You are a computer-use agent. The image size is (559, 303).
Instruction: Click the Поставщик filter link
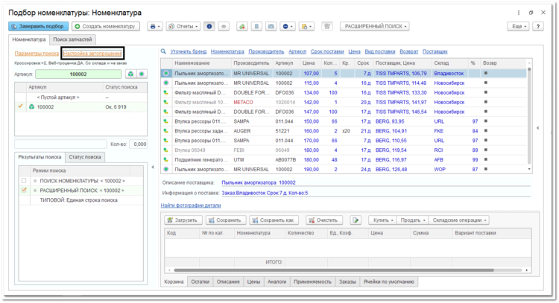point(435,51)
